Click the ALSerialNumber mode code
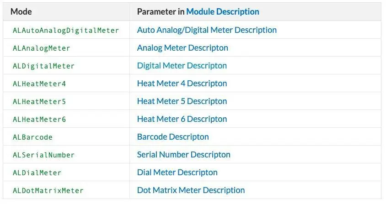 click(43, 155)
